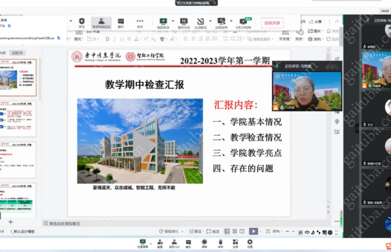391x252 pixels.
Task: Open Members (22) in bottom meeting toolbar
Action: (174, 243)
